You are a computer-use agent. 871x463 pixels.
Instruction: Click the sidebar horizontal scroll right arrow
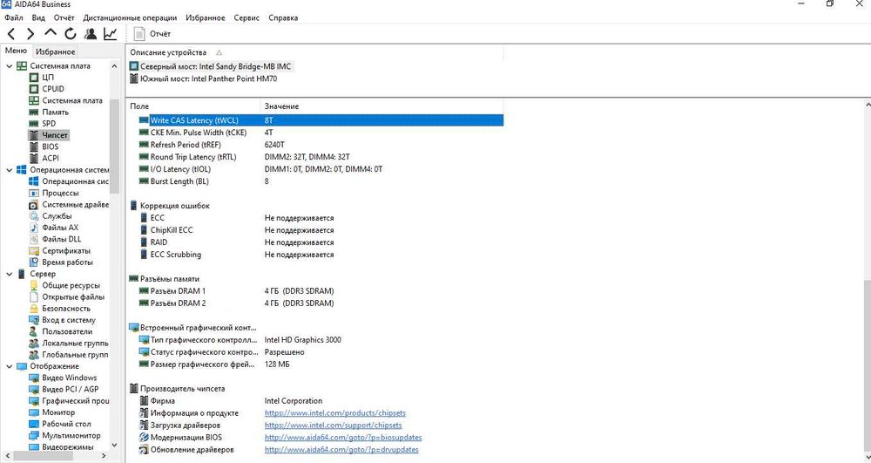click(x=104, y=456)
